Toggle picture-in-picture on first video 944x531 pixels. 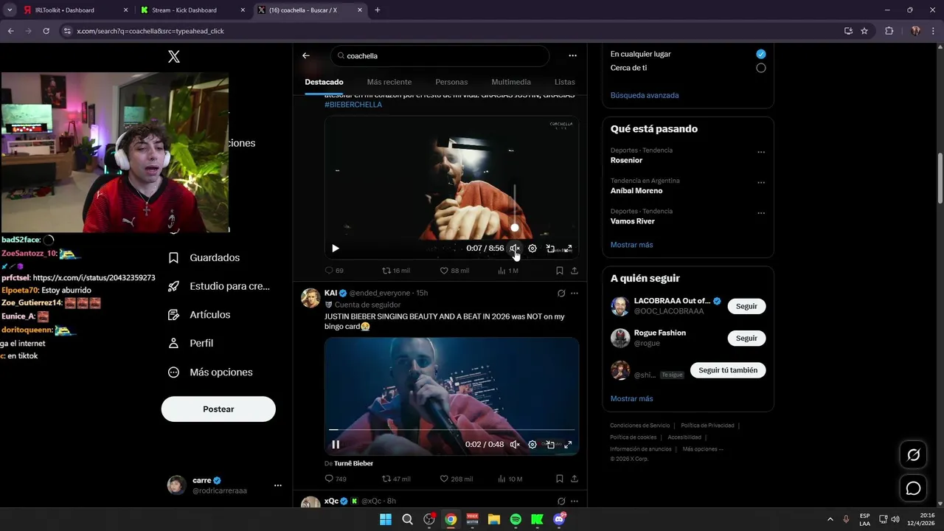click(550, 249)
